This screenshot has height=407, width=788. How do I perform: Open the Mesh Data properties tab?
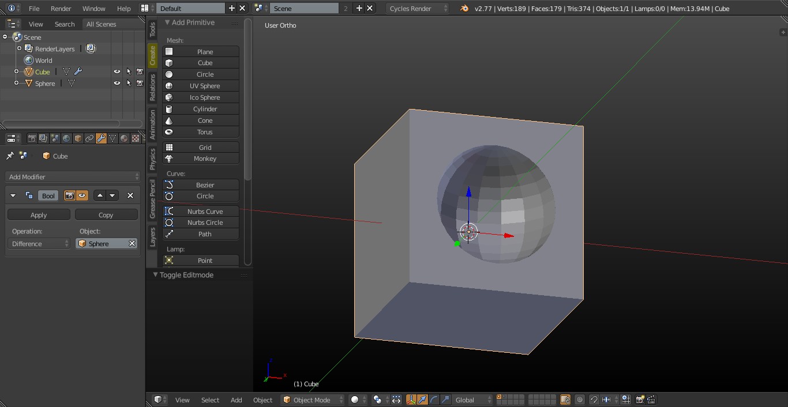pos(112,138)
